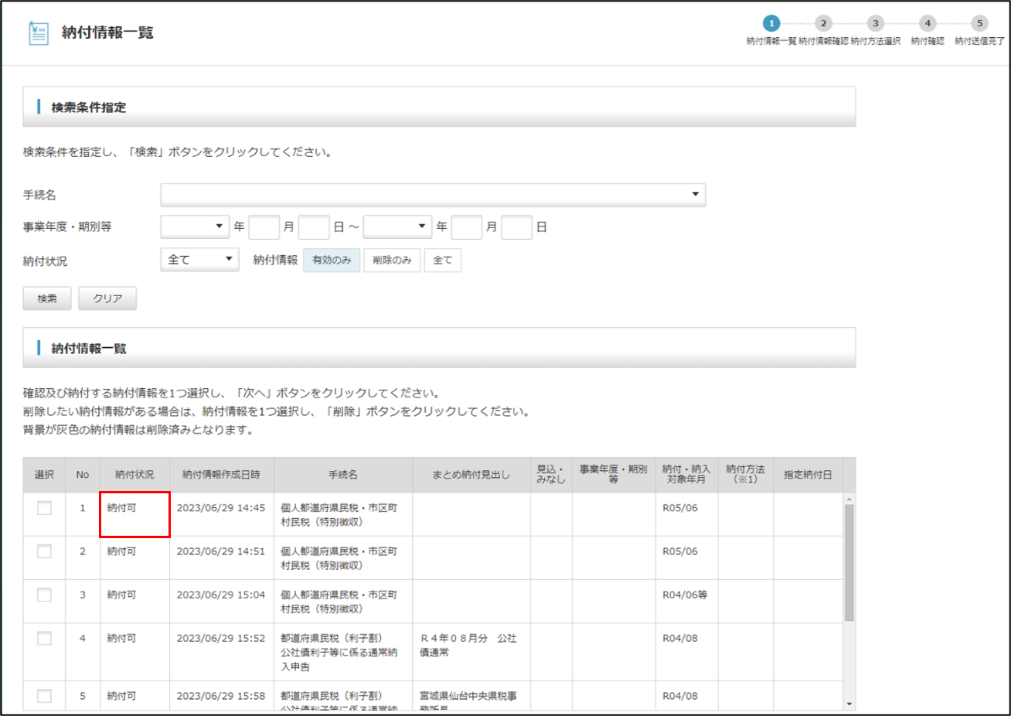Click the table scrollbar up arrow
The image size is (1011, 716).
point(849,499)
